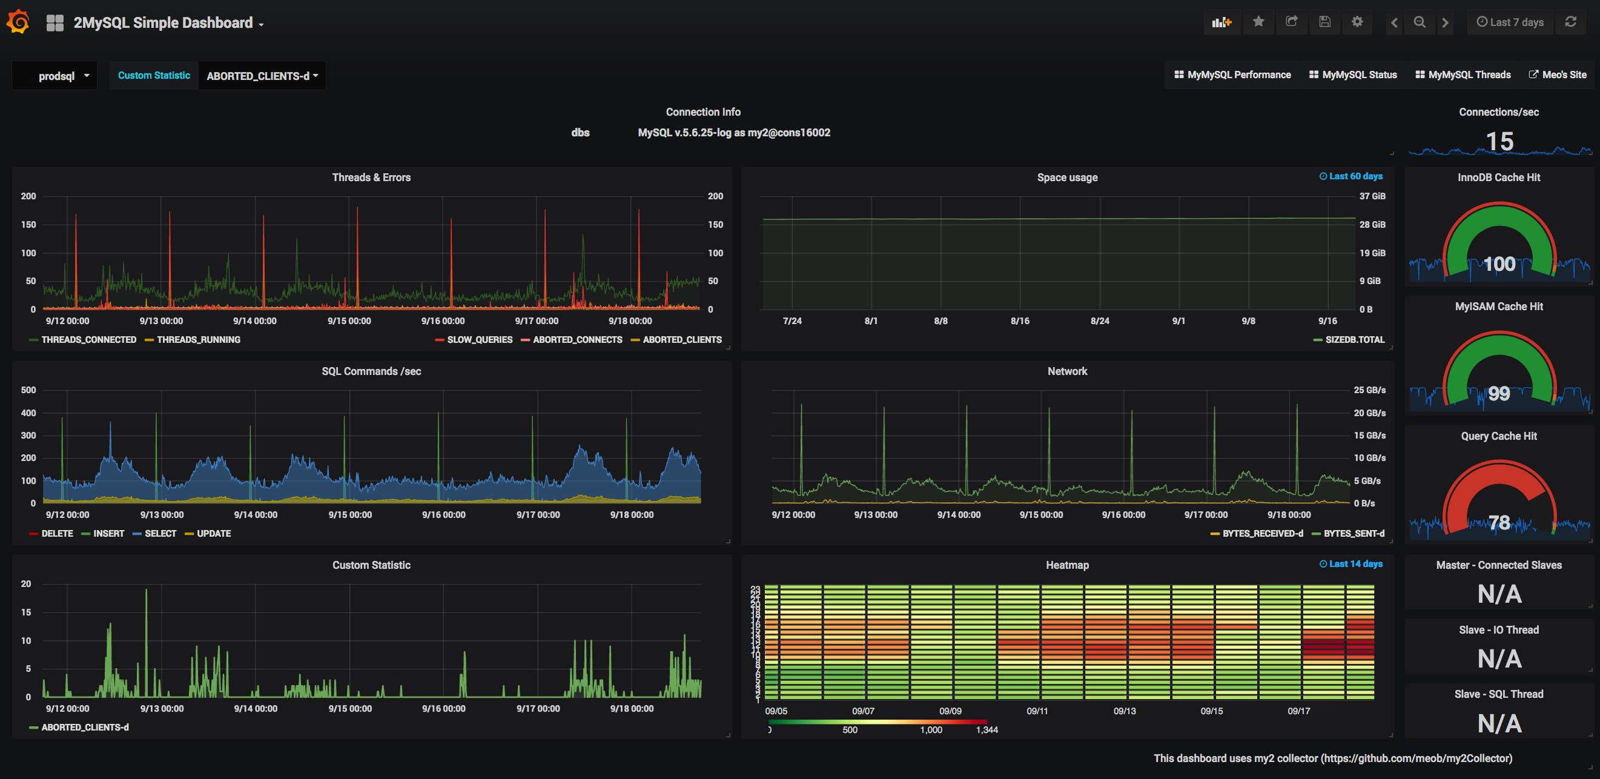Toggle THREADS_CONNECTED series in legend
Viewport: 1600px width, 779px height.
pyautogui.click(x=88, y=340)
